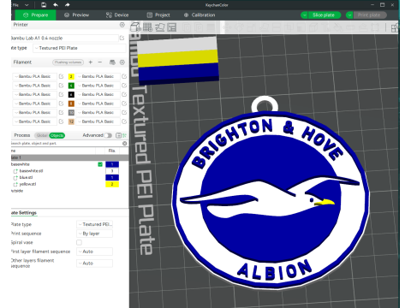Click the Save project disk icon
The image size is (411, 308).
click(44, 5)
